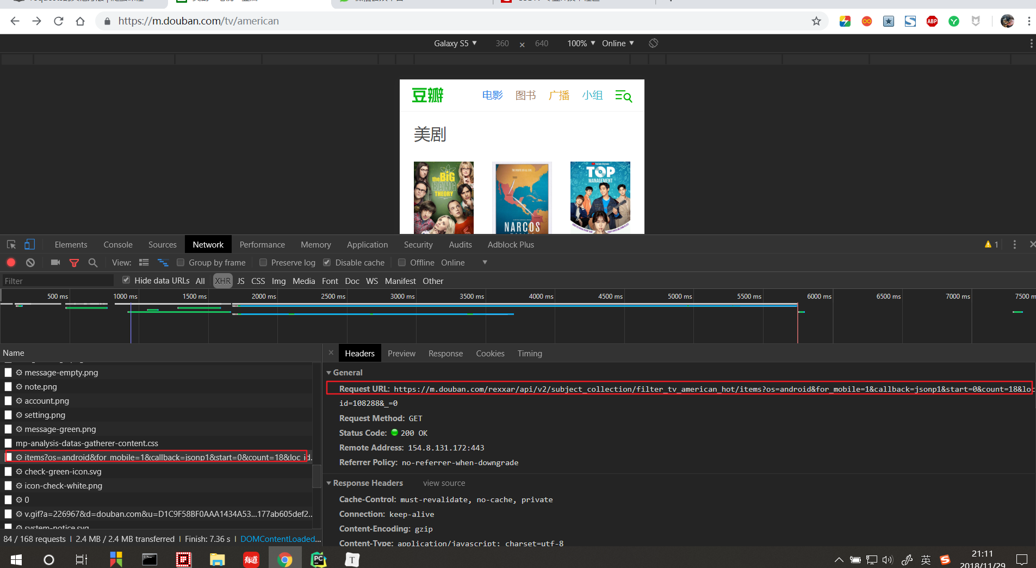The image size is (1036, 568).
Task: Toggle Group by frame checkbox
Action: coord(181,262)
